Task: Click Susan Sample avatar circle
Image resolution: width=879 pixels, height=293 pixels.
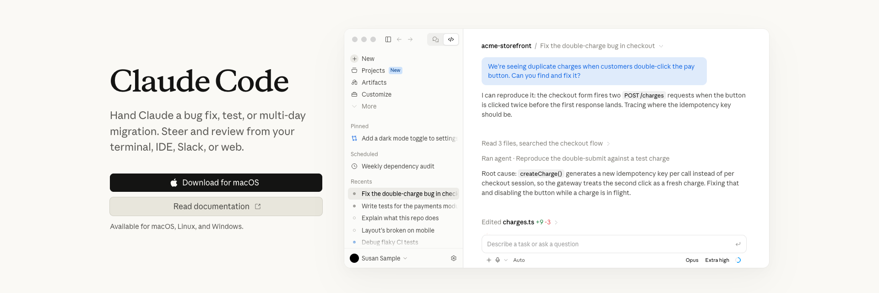Action: pyautogui.click(x=354, y=258)
